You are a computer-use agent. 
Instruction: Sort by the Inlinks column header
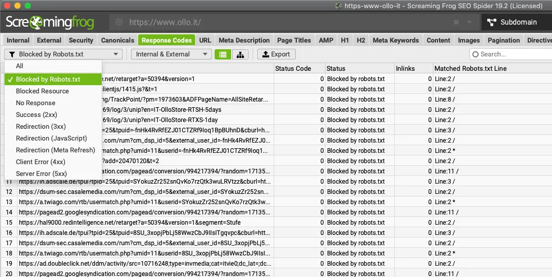405,68
